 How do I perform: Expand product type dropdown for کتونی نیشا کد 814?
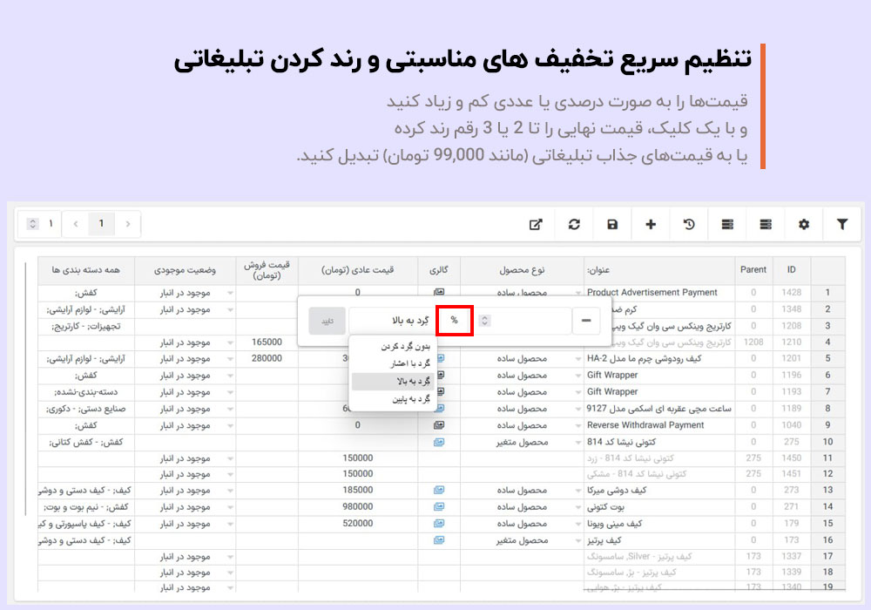[x=578, y=442]
